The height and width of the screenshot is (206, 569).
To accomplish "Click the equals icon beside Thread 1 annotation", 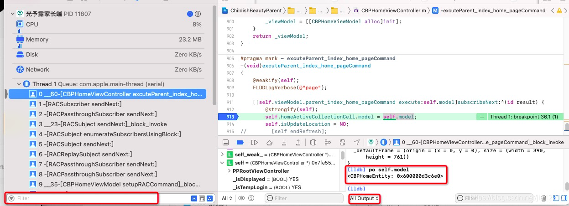I will [x=481, y=117].
